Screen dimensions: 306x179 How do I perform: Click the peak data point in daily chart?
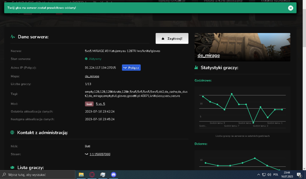coord(255,158)
